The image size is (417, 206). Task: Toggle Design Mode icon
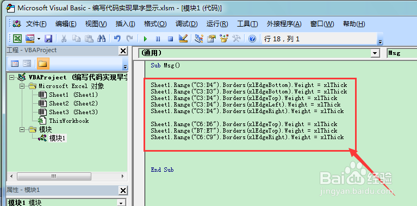183,39
